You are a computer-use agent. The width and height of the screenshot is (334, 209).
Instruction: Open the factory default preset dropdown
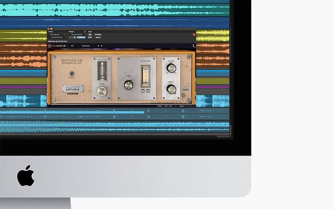pyautogui.click(x=77, y=35)
